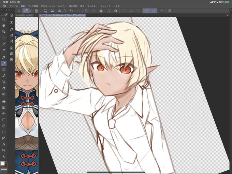232x174 pixels.
Task: Select the four-arrow Move tool
Action: (x=4, y=114)
